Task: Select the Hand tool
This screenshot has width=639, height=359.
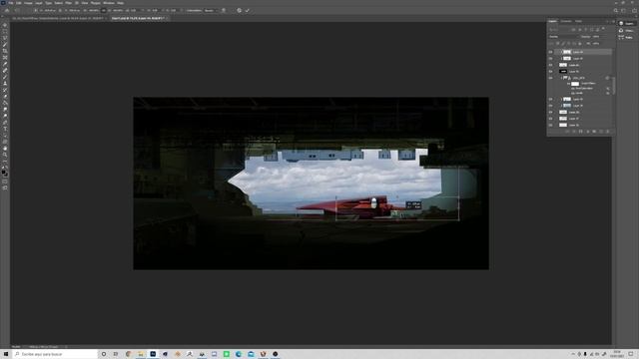Action: click(x=5, y=149)
